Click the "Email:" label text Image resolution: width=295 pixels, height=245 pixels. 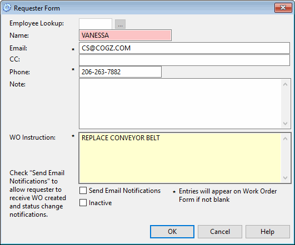click(x=18, y=48)
